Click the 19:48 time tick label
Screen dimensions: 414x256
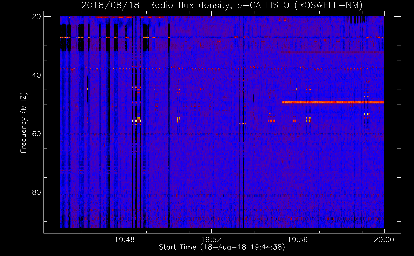(125, 240)
